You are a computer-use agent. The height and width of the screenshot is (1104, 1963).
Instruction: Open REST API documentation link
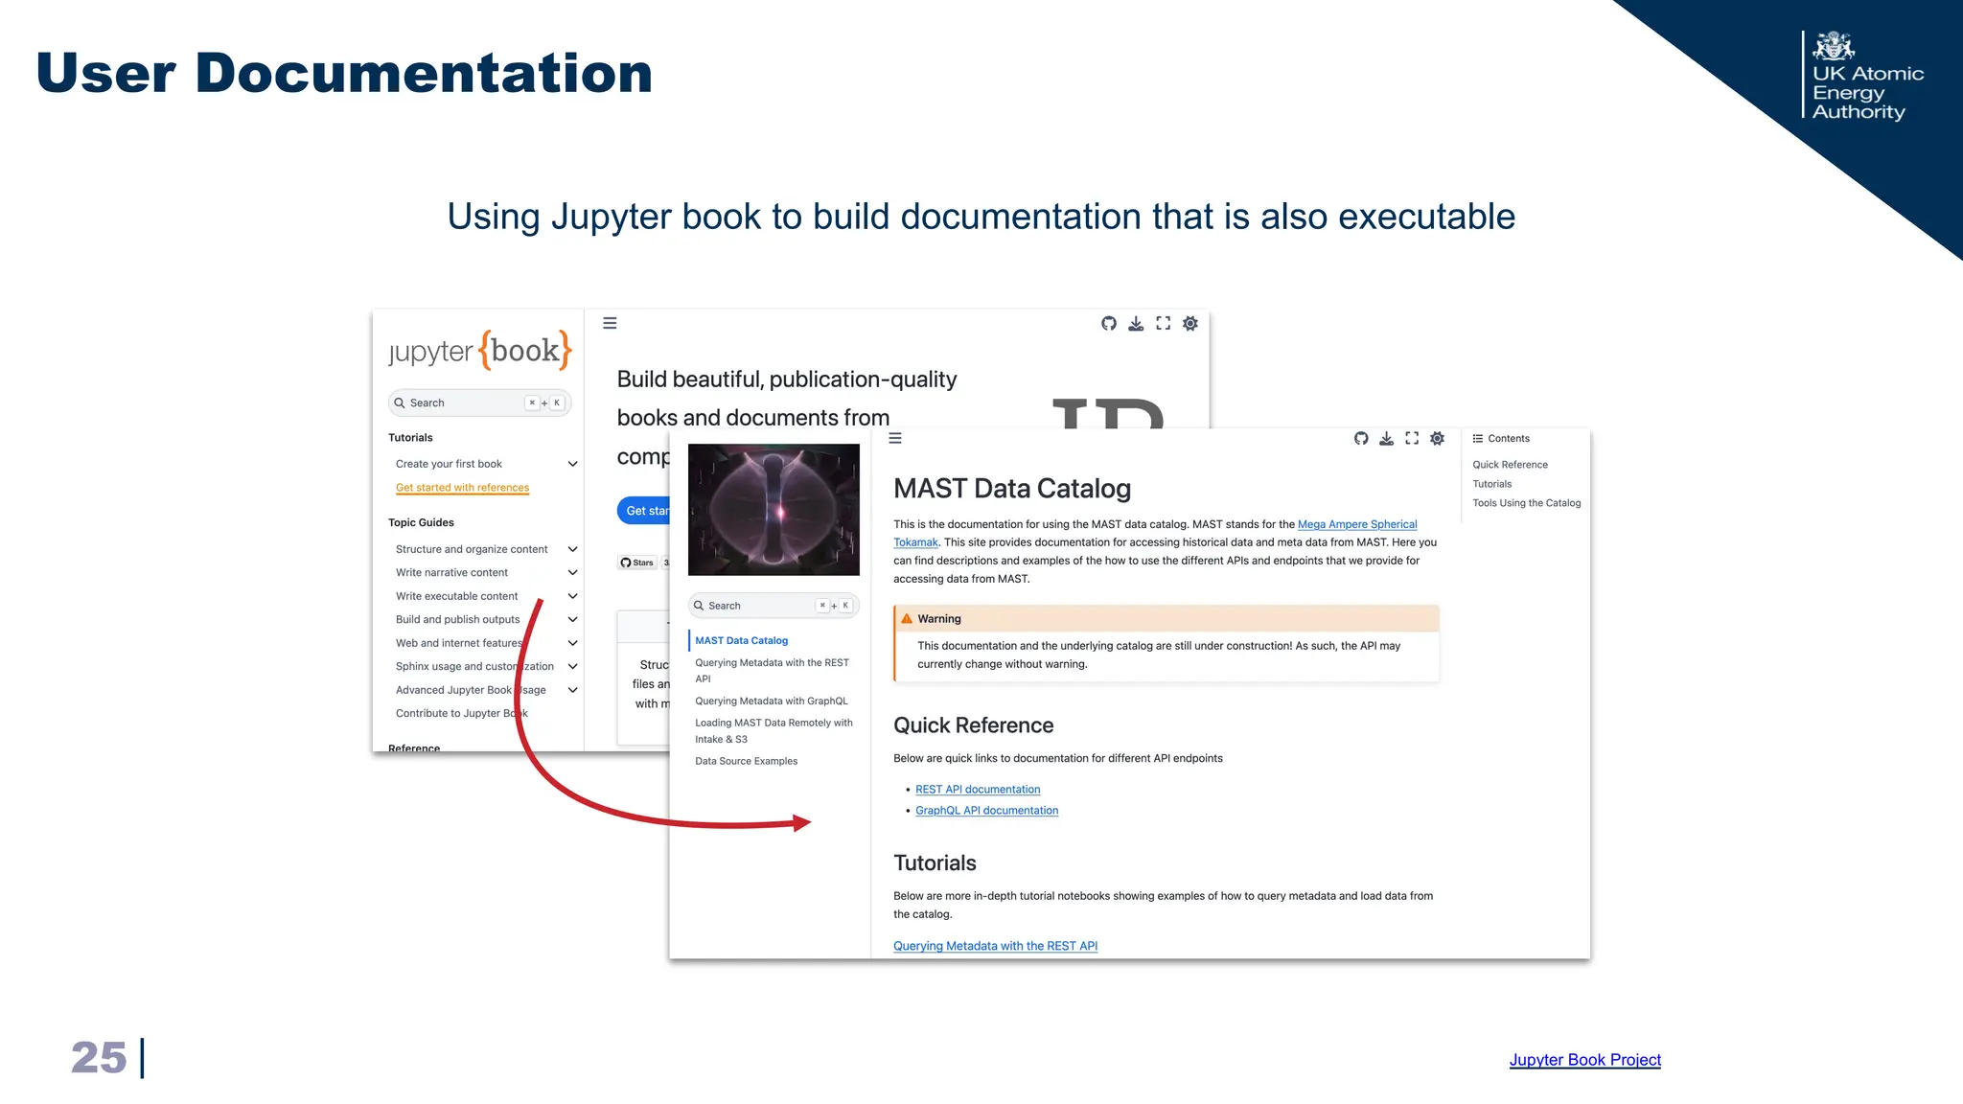(x=977, y=790)
